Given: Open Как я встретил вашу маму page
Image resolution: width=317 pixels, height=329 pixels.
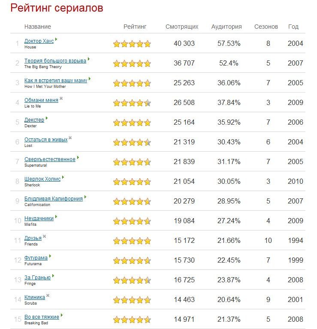Looking at the screenshot, I should 56,81.
